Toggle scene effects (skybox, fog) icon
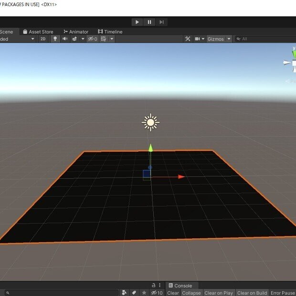Viewport: 296px width, 296px height. 74,39
